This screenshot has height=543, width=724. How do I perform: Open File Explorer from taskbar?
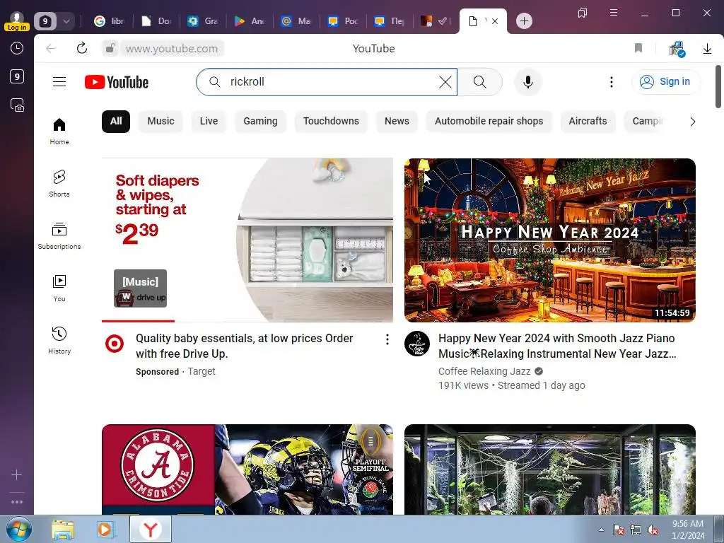pos(63,530)
